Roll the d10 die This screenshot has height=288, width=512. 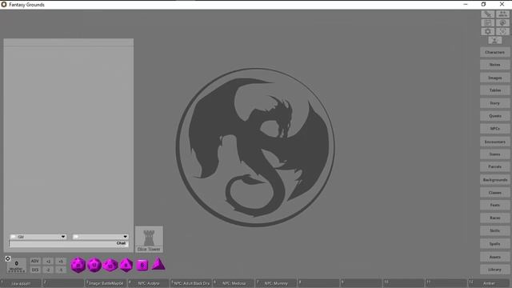click(110, 265)
